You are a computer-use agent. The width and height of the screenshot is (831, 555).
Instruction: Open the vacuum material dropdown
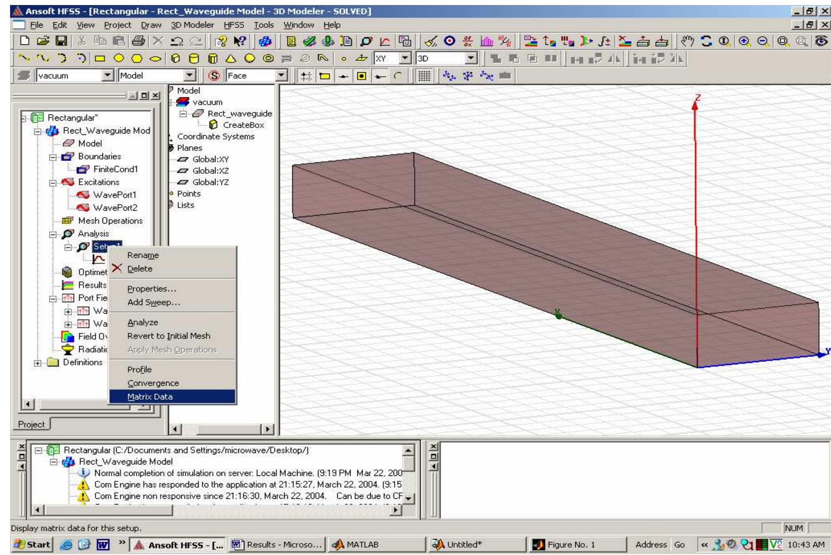[x=108, y=75]
